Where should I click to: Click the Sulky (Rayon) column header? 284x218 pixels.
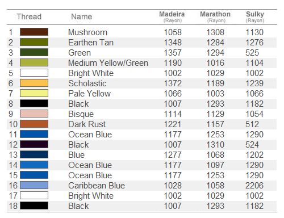click(255, 16)
